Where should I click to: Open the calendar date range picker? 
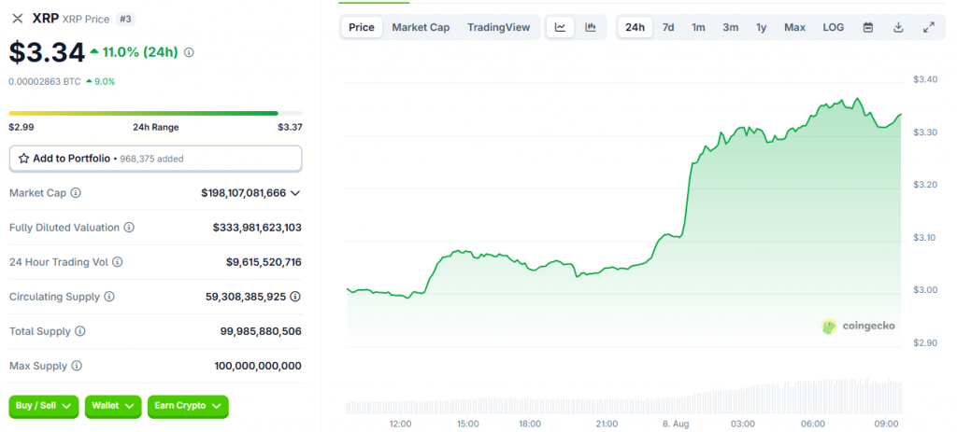pos(868,27)
